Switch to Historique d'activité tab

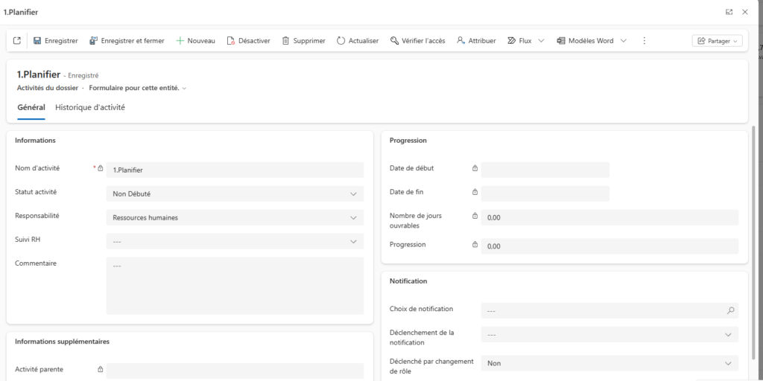click(90, 107)
